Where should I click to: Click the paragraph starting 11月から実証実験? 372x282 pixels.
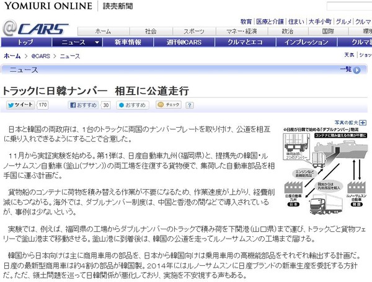139,165
